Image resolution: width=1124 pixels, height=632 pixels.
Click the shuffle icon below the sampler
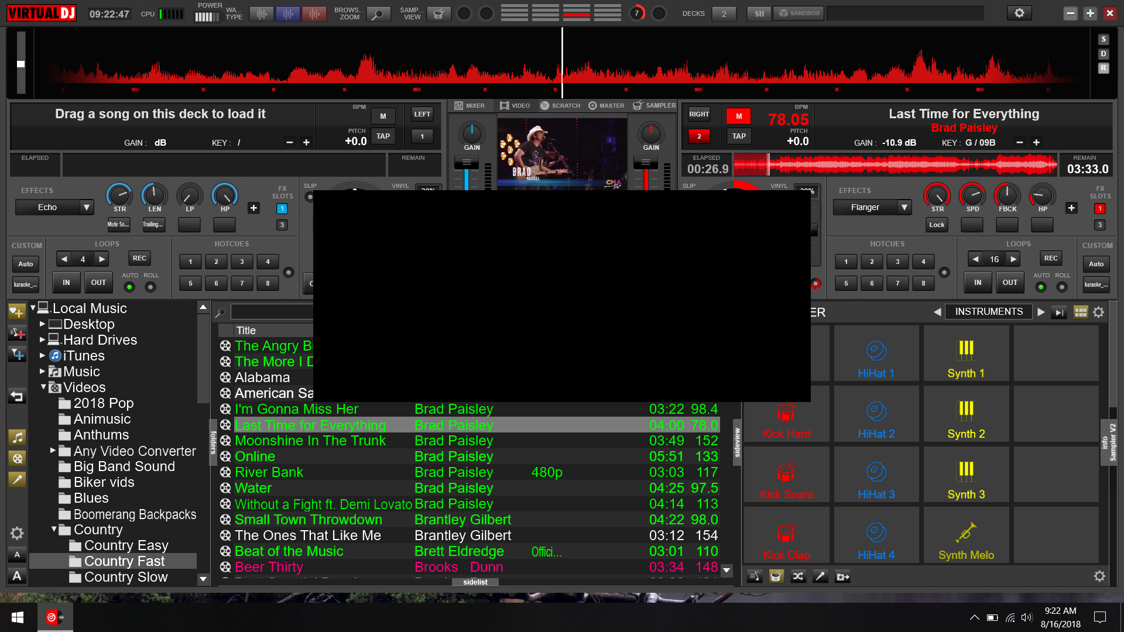coord(799,576)
